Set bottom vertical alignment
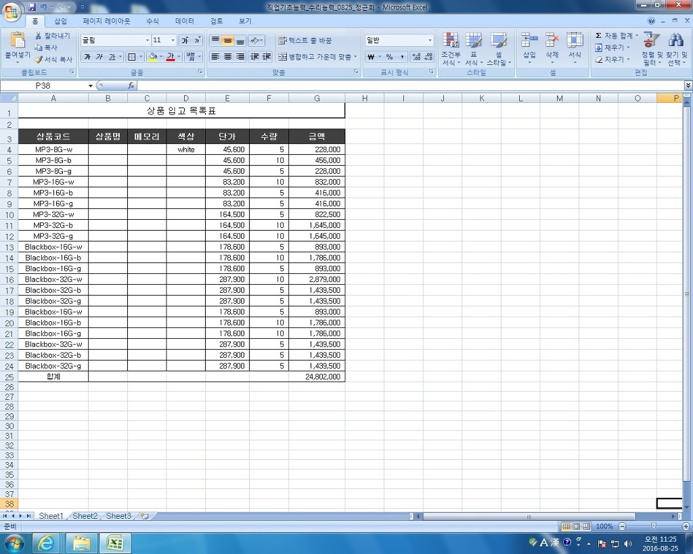 240,40
